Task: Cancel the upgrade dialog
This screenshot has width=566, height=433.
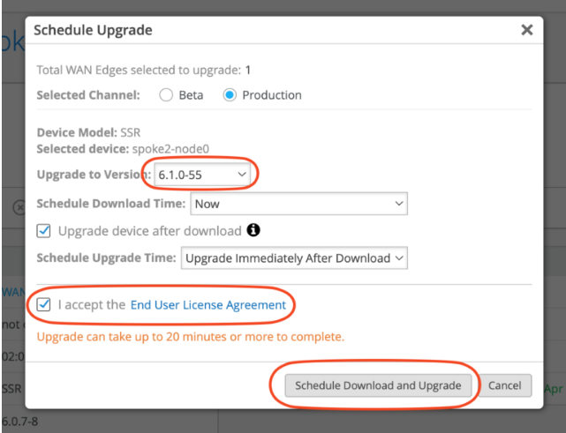Action: coord(505,385)
